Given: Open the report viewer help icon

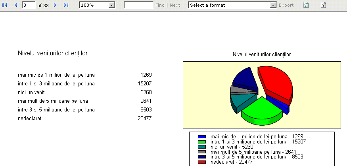Looking at the screenshot, I should click(x=323, y=5).
